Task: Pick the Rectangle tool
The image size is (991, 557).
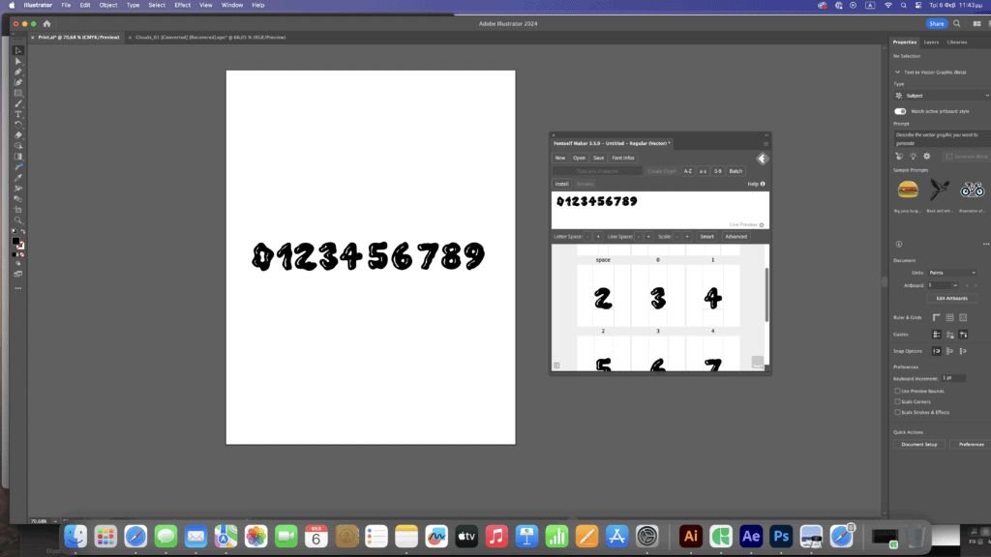Action: coord(18,93)
